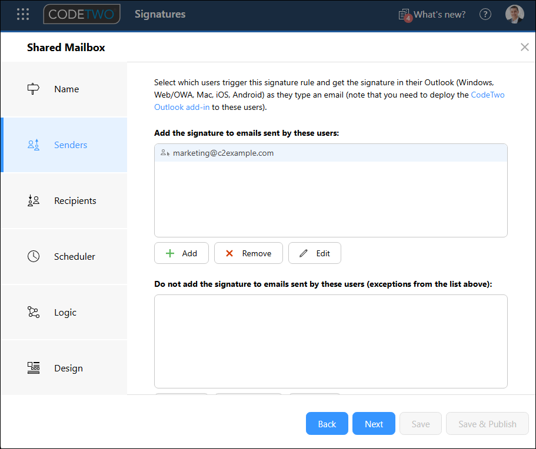The height and width of the screenshot is (449, 536).
Task: Go to the Senders step
Action: point(64,145)
